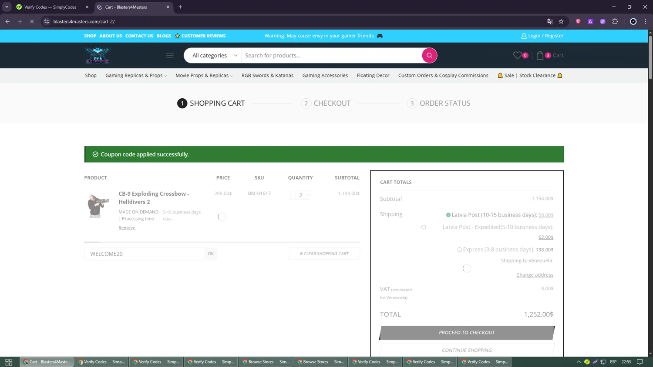Remove the CB-9 Exploding Crossbow from cart
This screenshot has width=653, height=367.
click(x=127, y=228)
